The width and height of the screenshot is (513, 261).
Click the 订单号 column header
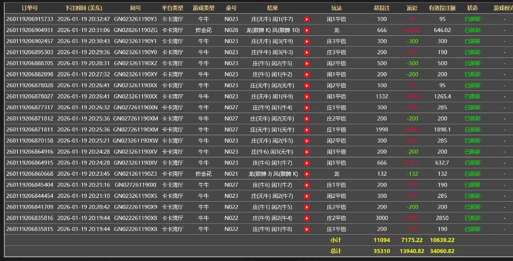(30, 8)
